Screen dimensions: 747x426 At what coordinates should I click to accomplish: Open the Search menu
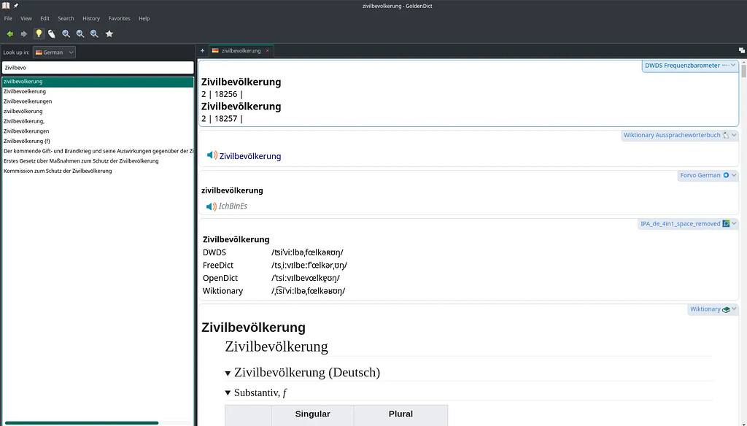(x=66, y=18)
